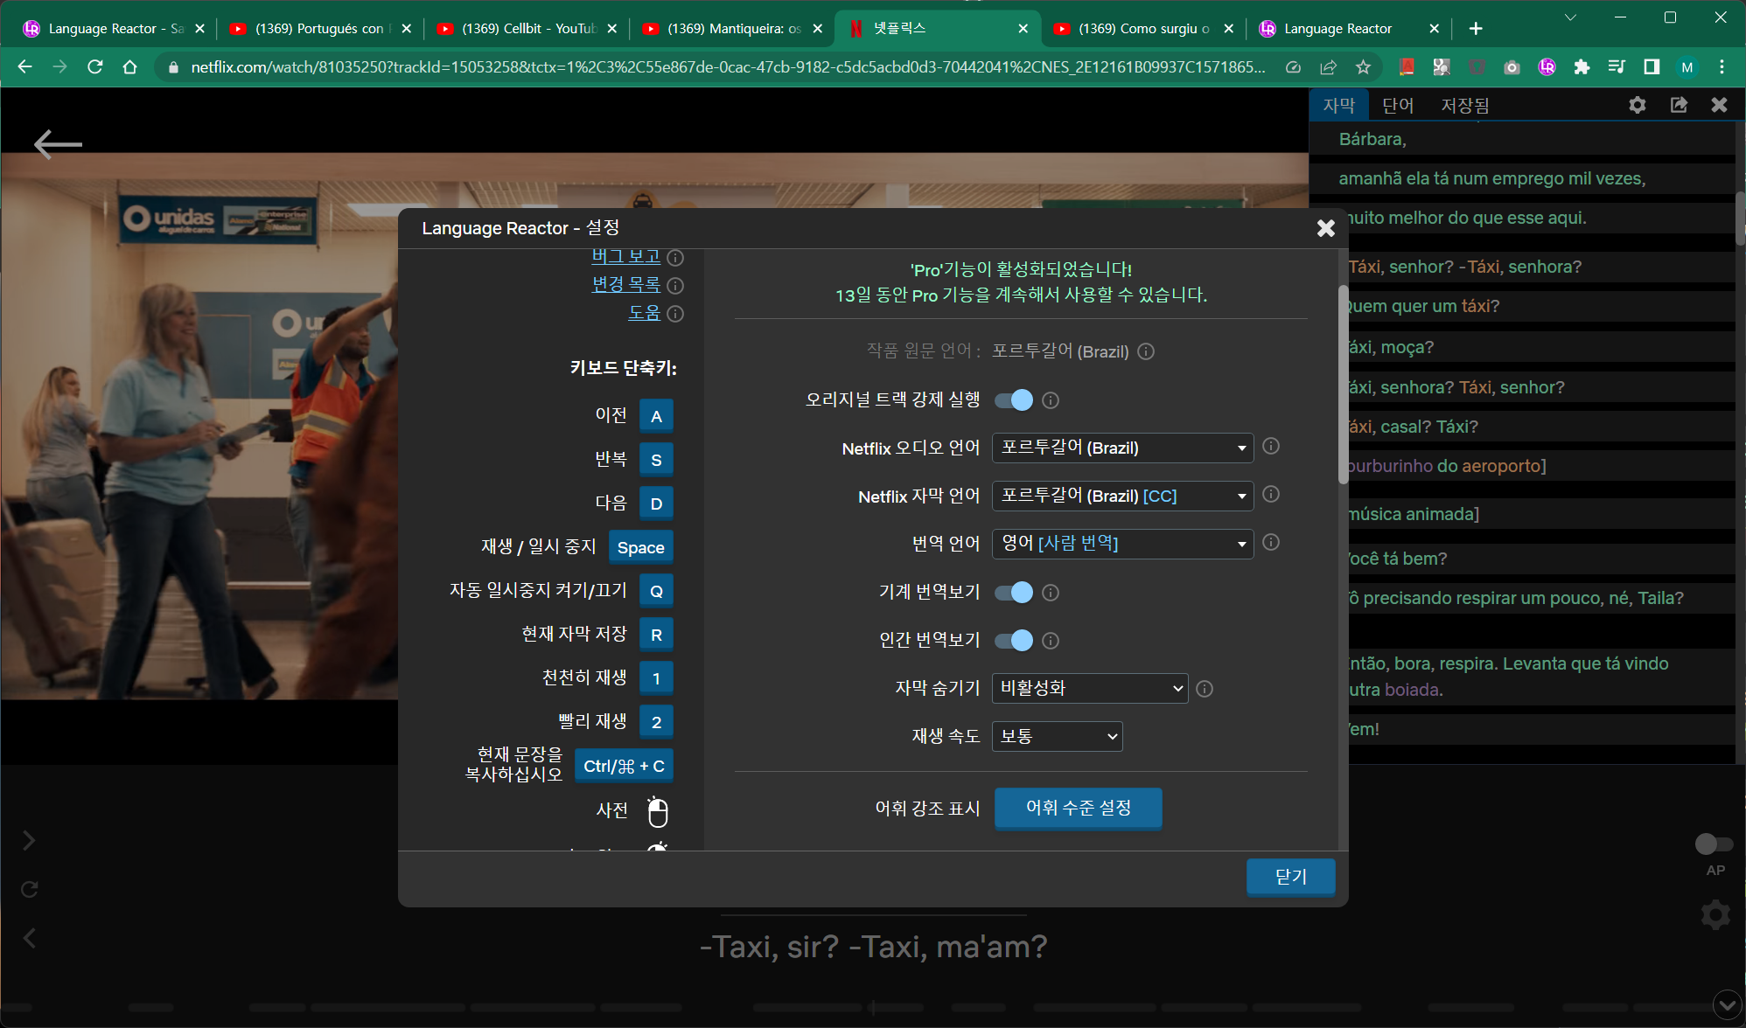Viewport: 1746px width, 1028px height.
Task: Switch to Mantiqueira browser tab
Action: [x=733, y=28]
